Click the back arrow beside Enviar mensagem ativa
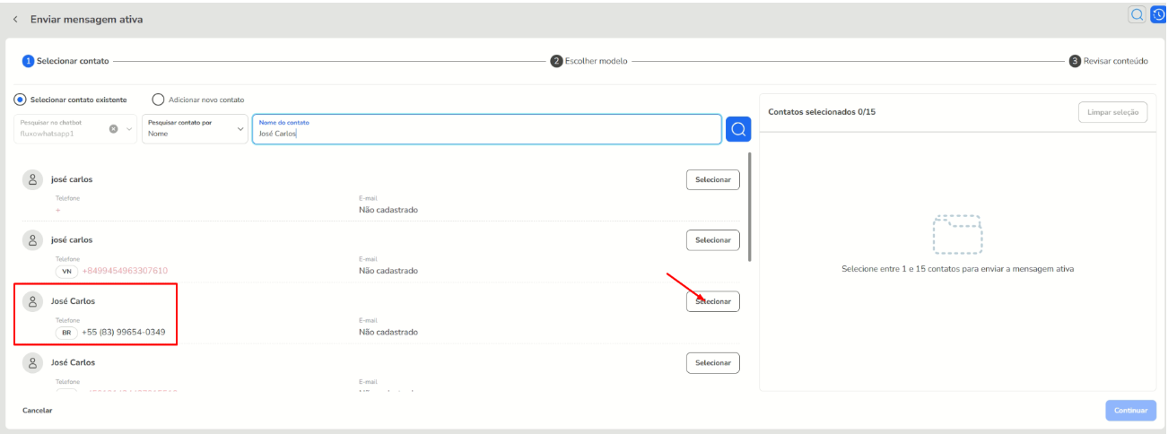This screenshot has height=434, width=1168. [x=17, y=19]
